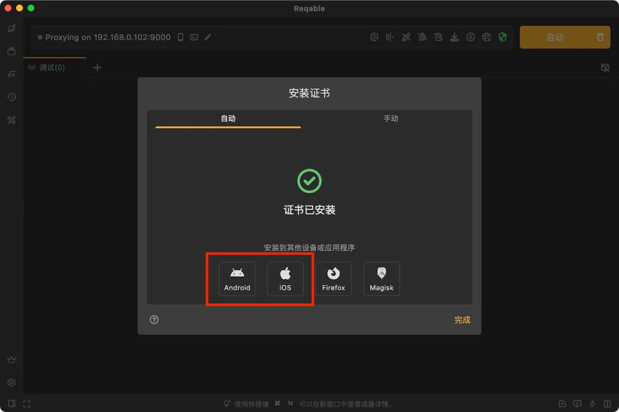Screen dimensions: 619x412
Task: Click the mirror-split icon in toolbar
Action: [390, 37]
